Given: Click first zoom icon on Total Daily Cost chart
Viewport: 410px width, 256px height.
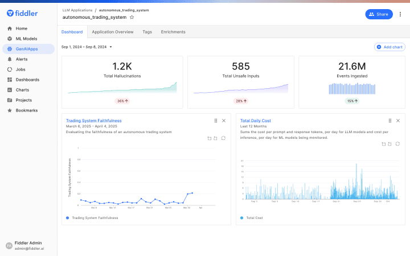Looking at the screenshot, I should coord(384,144).
